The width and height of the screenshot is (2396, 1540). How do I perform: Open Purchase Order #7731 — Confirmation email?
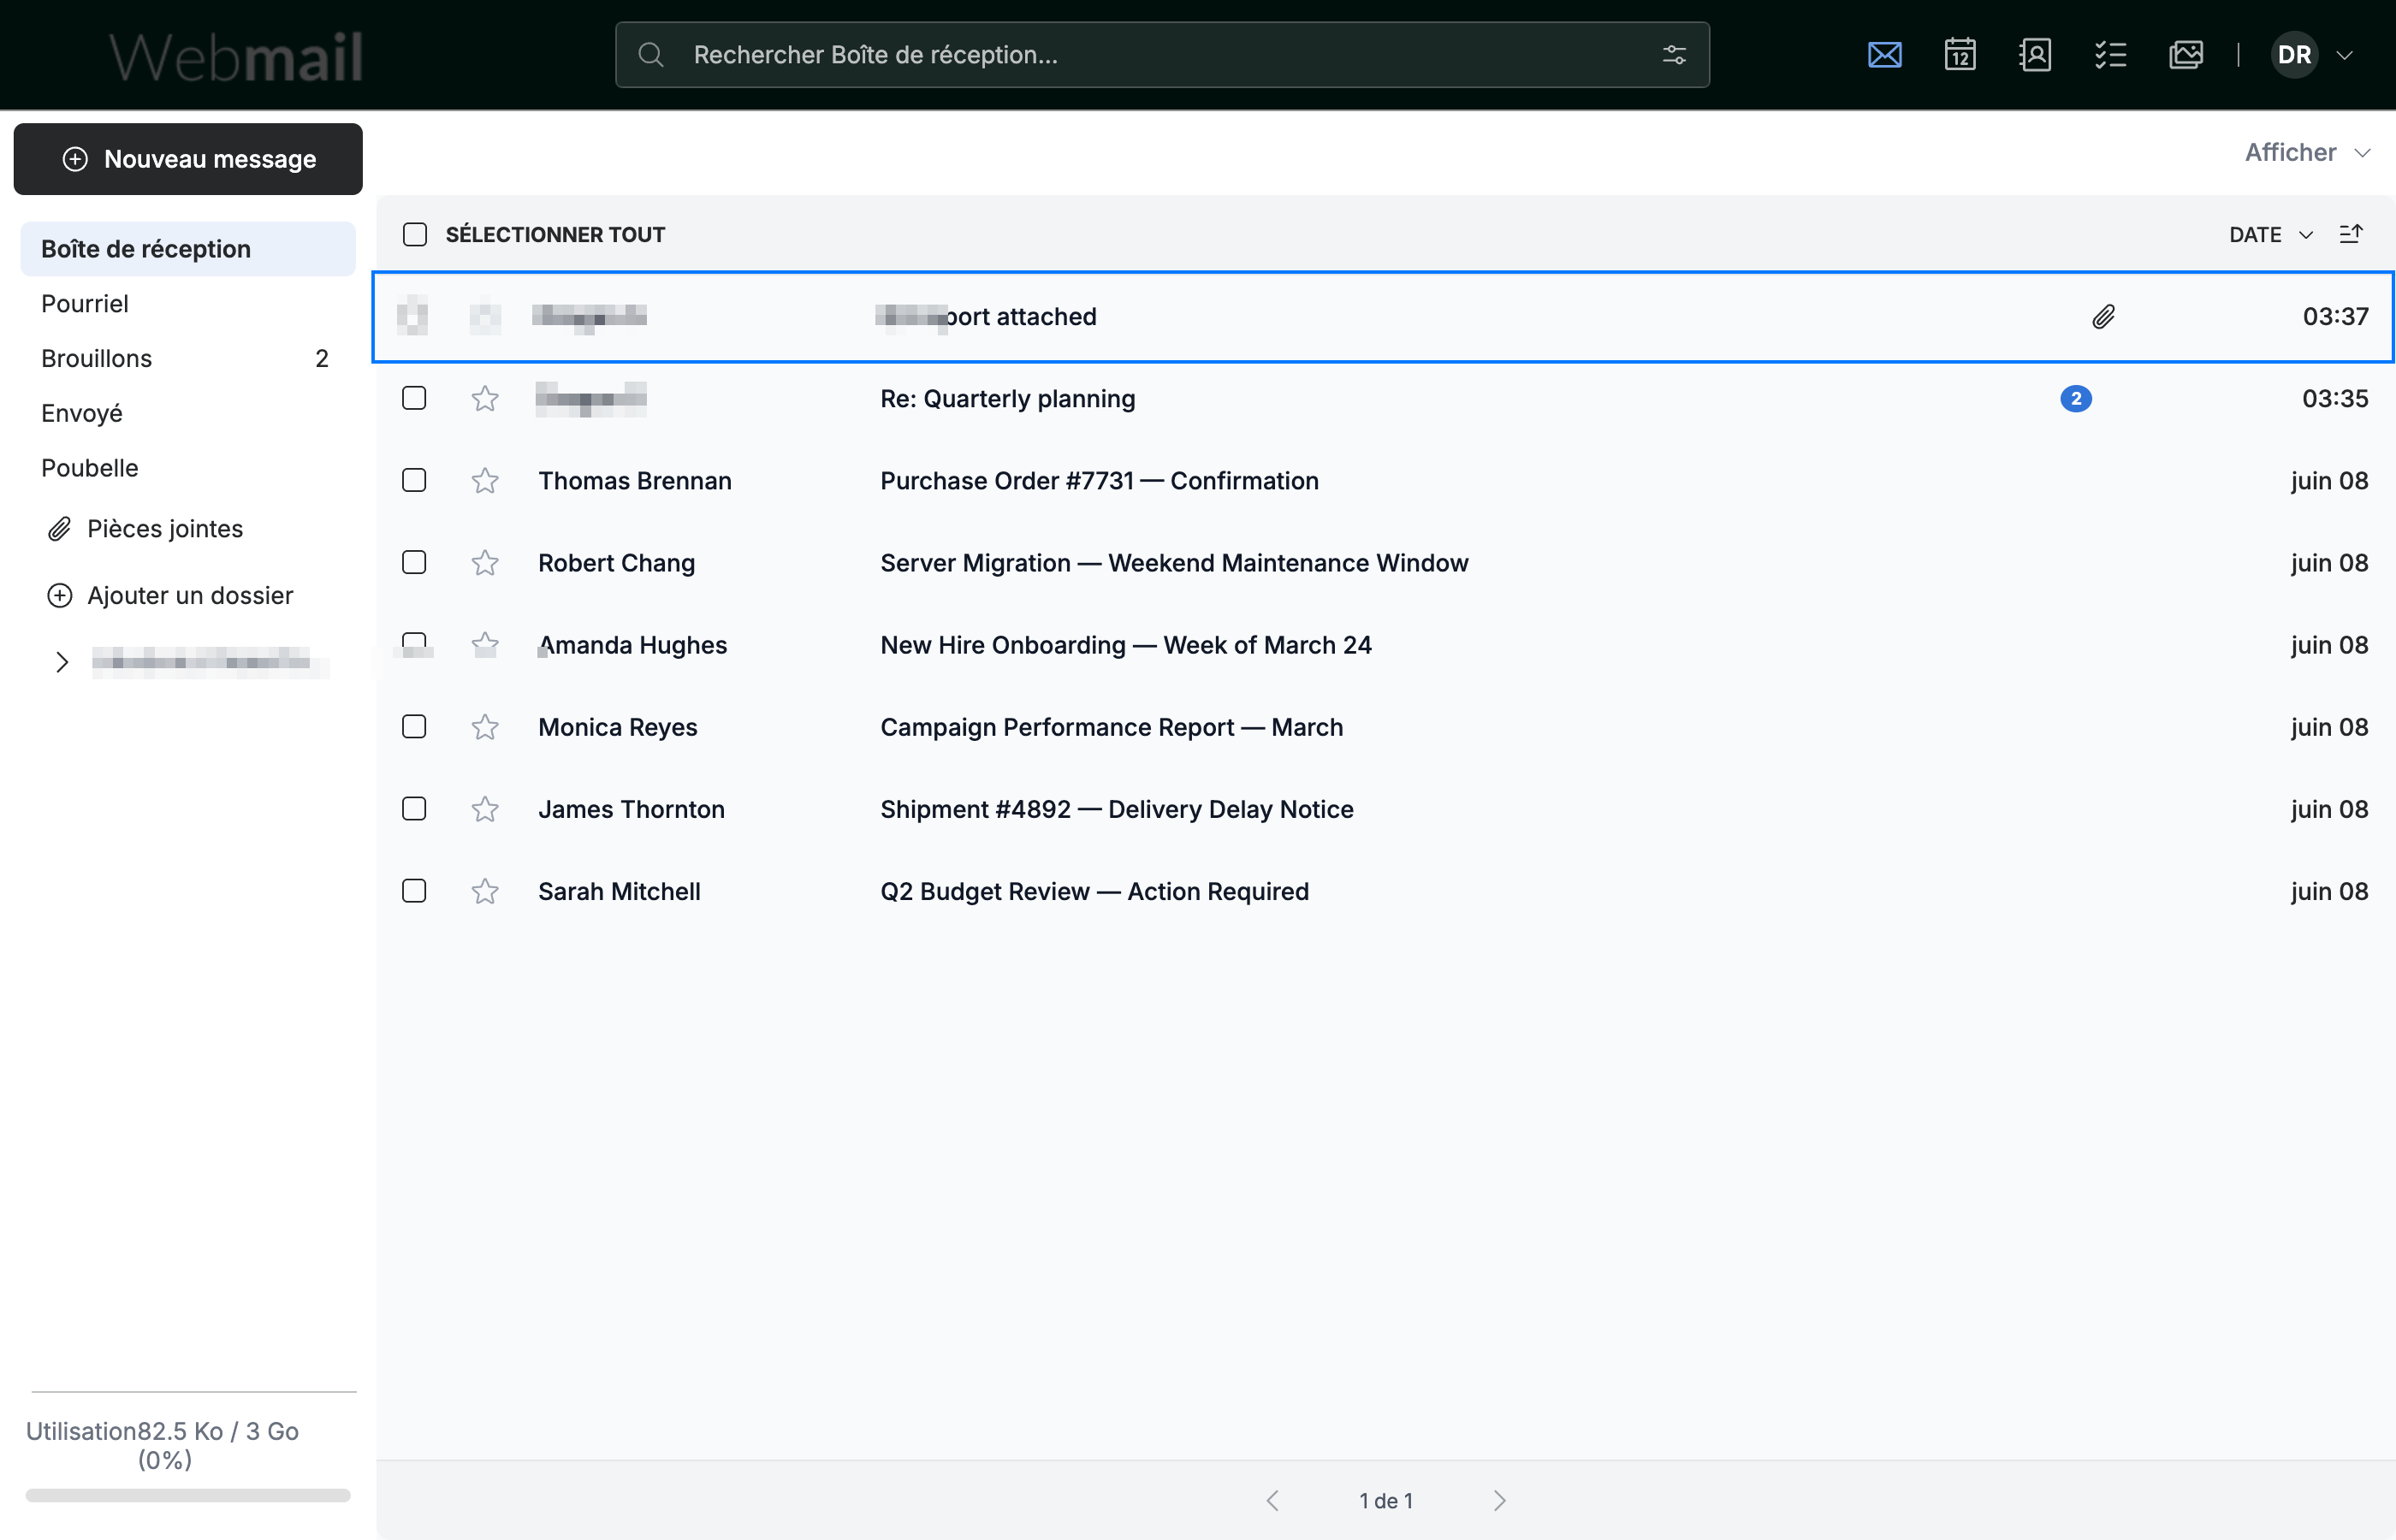(x=1099, y=481)
